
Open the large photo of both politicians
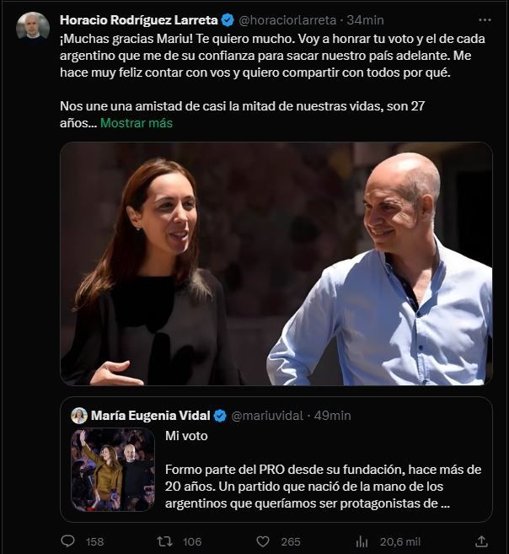[x=276, y=264]
